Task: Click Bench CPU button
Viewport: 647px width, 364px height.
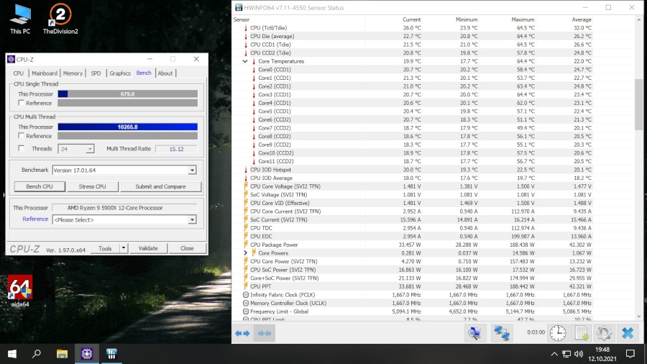Action: coord(40,186)
